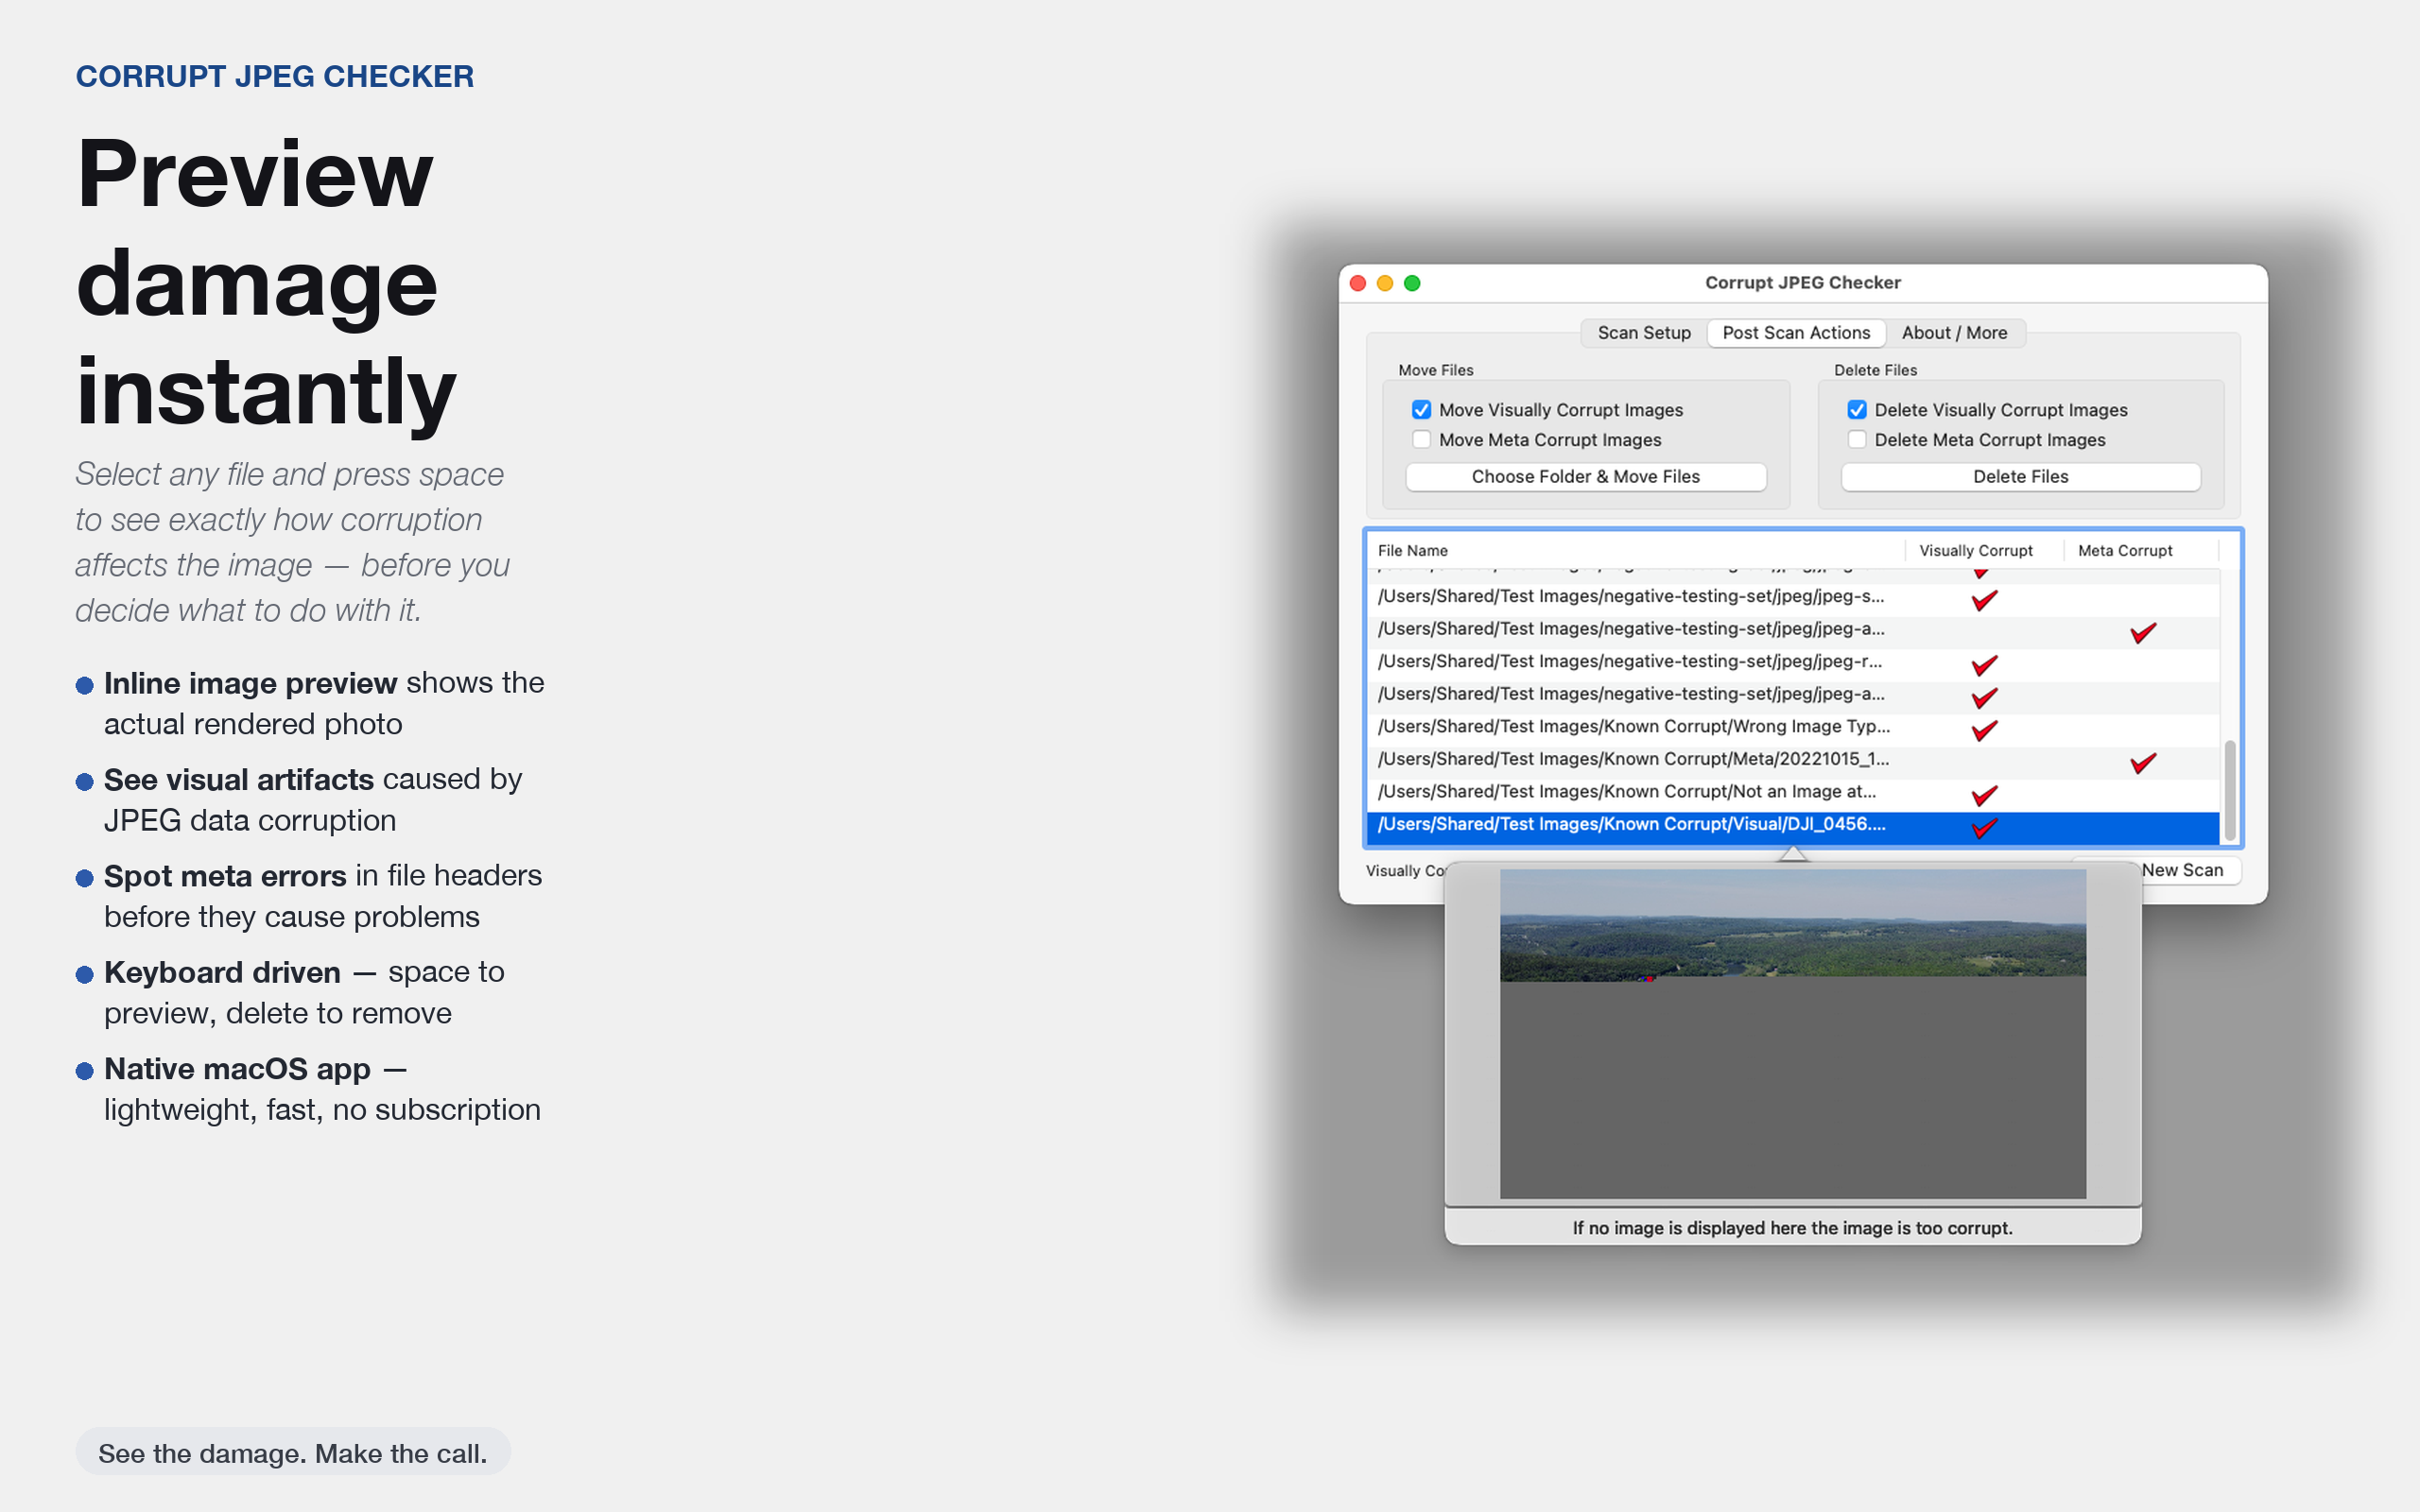Click the corrupt image preview thumbnail
Viewport: 2420px width, 1512px height.
pos(1792,1032)
